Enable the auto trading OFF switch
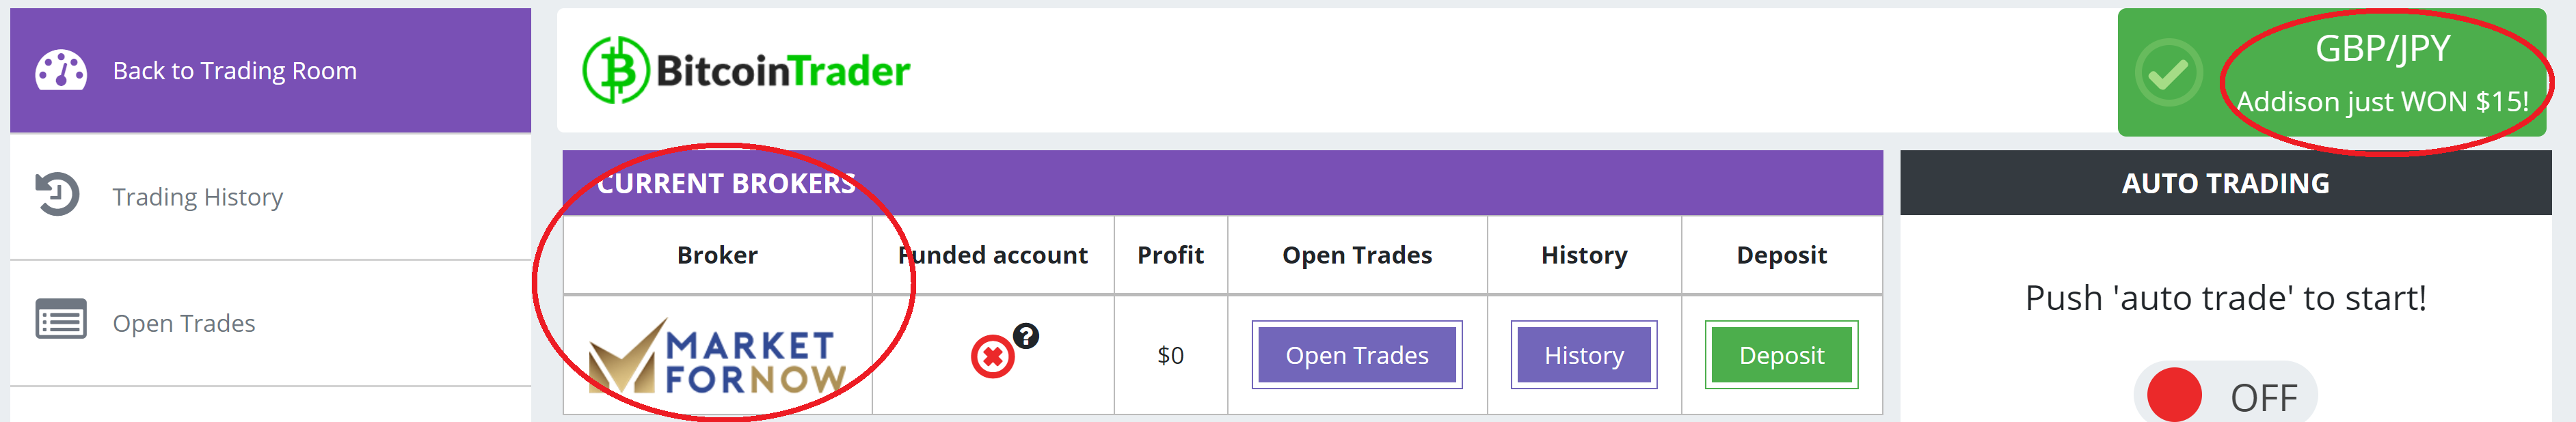Viewport: 2576px width, 422px height. [2224, 396]
